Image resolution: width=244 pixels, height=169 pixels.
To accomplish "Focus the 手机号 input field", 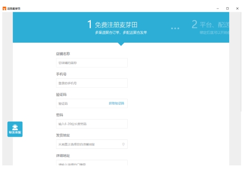I will tap(92, 83).
